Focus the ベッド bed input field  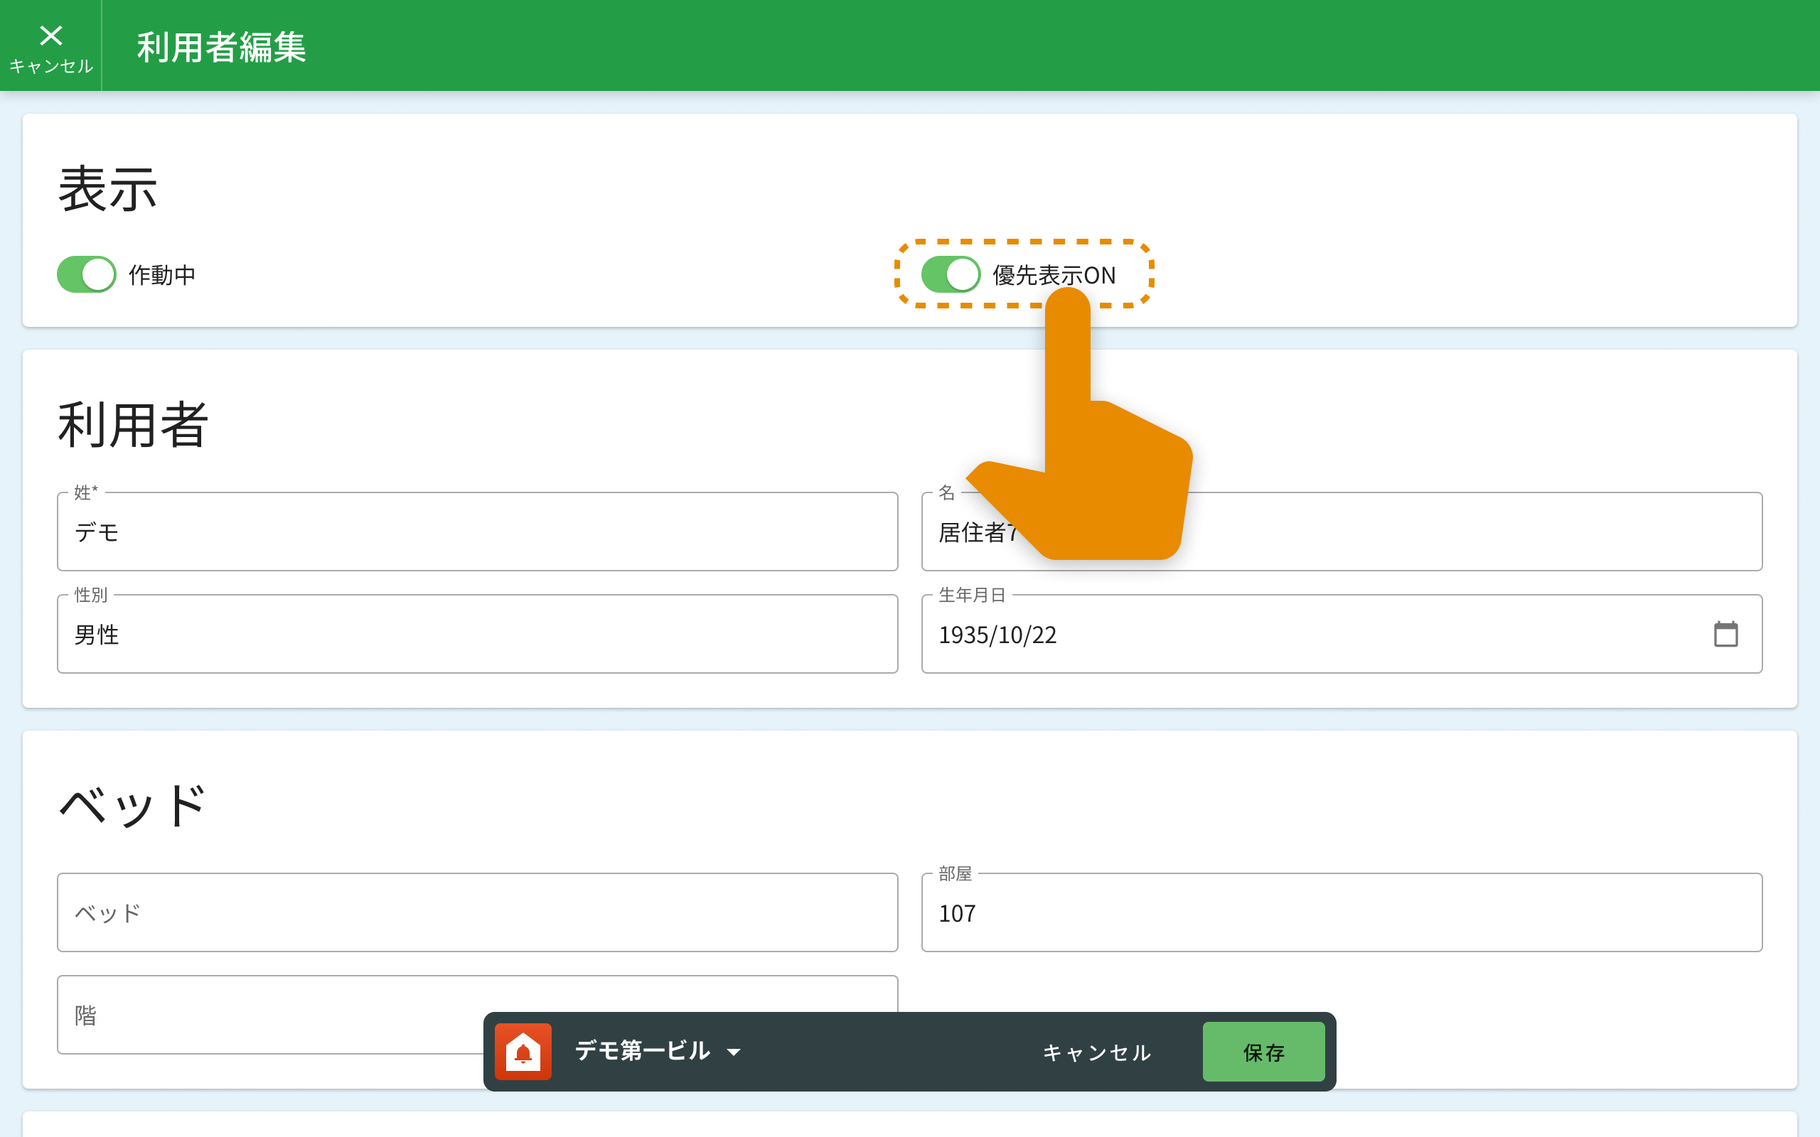pyautogui.click(x=477, y=912)
